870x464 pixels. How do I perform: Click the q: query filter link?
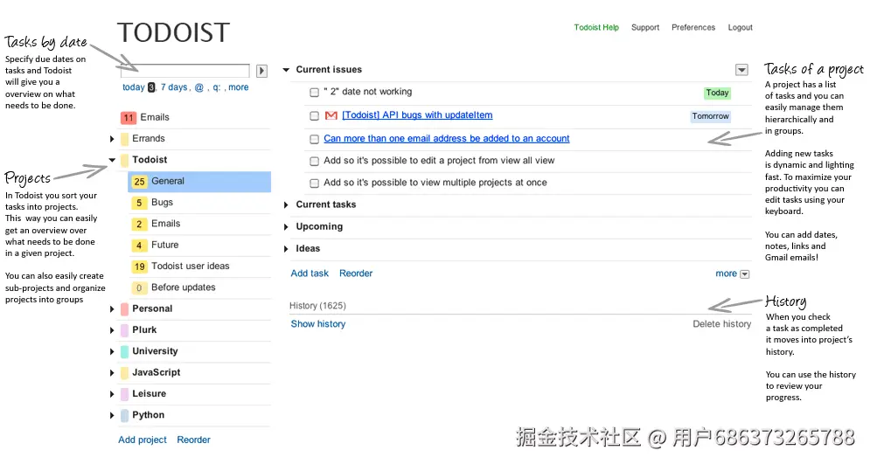coord(216,87)
